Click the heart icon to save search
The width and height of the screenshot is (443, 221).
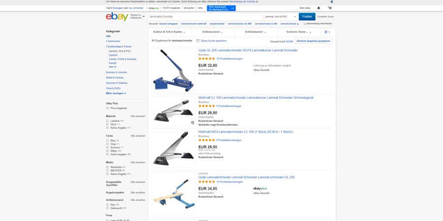tap(198, 41)
